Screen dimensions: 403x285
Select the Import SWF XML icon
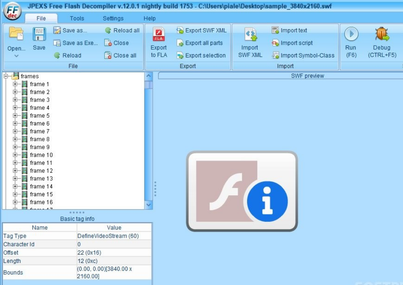pos(249,38)
